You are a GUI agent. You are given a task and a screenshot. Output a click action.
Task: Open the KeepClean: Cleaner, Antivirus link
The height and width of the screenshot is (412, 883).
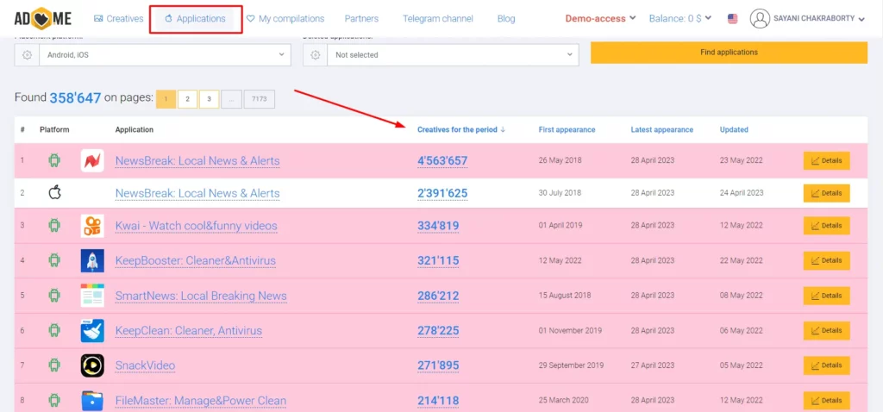pyautogui.click(x=188, y=331)
